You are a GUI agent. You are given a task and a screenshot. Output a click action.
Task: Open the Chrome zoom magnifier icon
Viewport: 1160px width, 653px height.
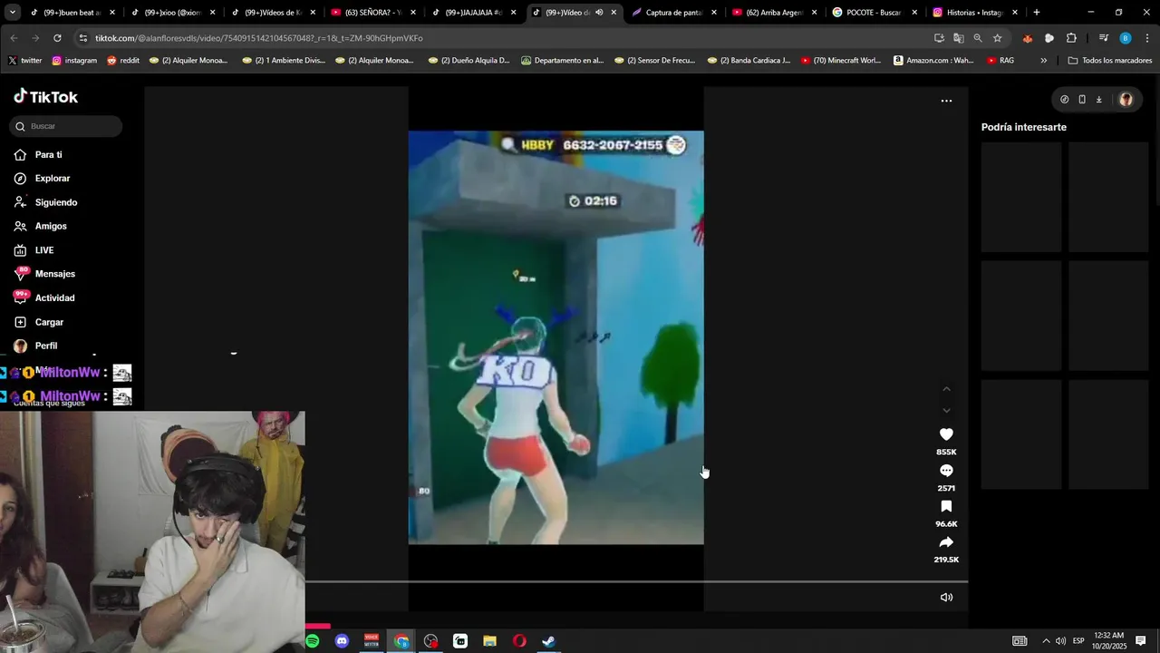[978, 38]
